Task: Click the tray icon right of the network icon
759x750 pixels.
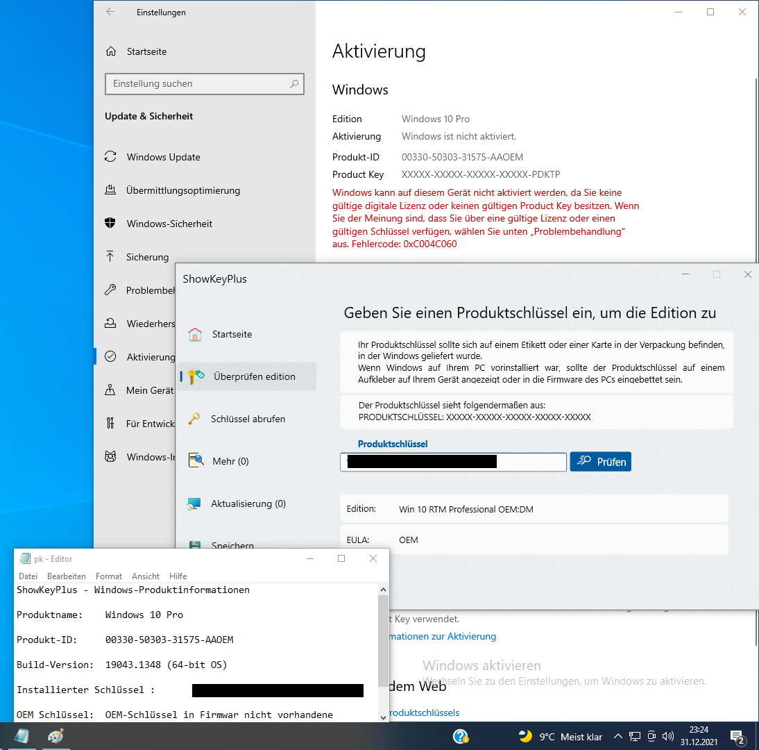Action: (x=651, y=736)
